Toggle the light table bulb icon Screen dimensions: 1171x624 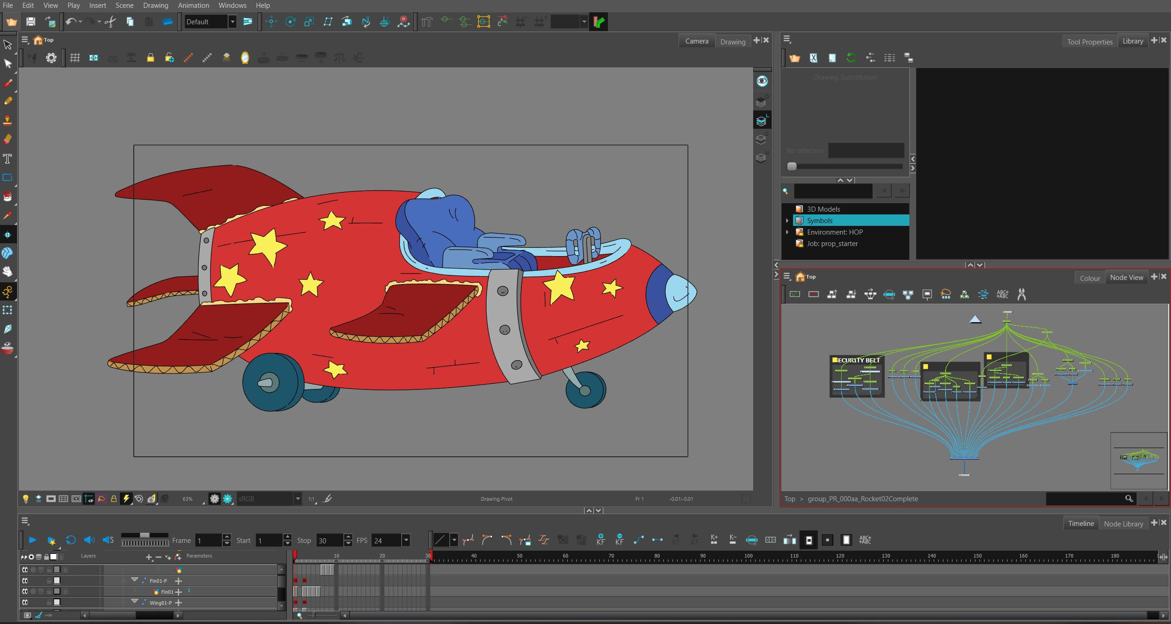point(26,499)
